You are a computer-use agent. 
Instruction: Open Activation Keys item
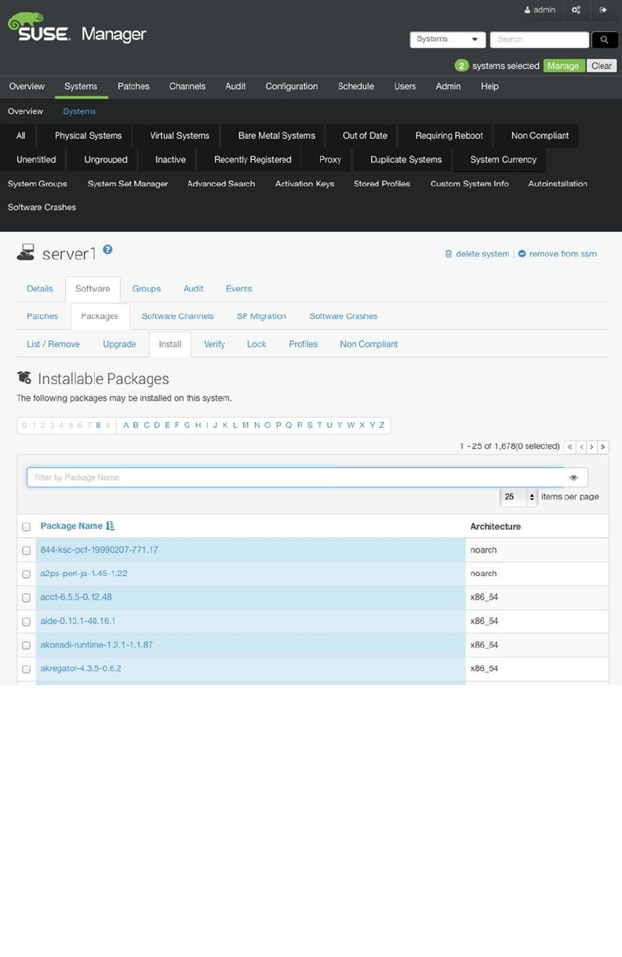(x=304, y=183)
